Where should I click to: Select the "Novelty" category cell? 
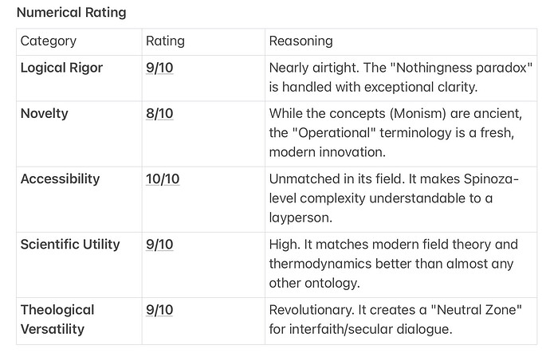44,113
